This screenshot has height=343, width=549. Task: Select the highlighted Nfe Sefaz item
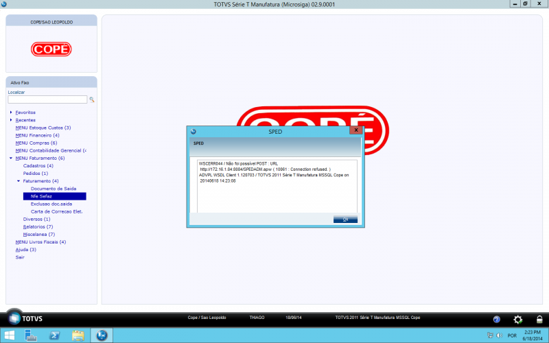tap(55, 196)
